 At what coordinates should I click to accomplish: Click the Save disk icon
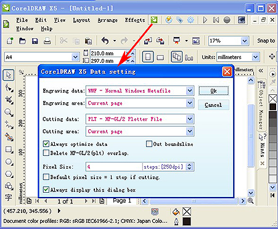[x=35, y=41]
